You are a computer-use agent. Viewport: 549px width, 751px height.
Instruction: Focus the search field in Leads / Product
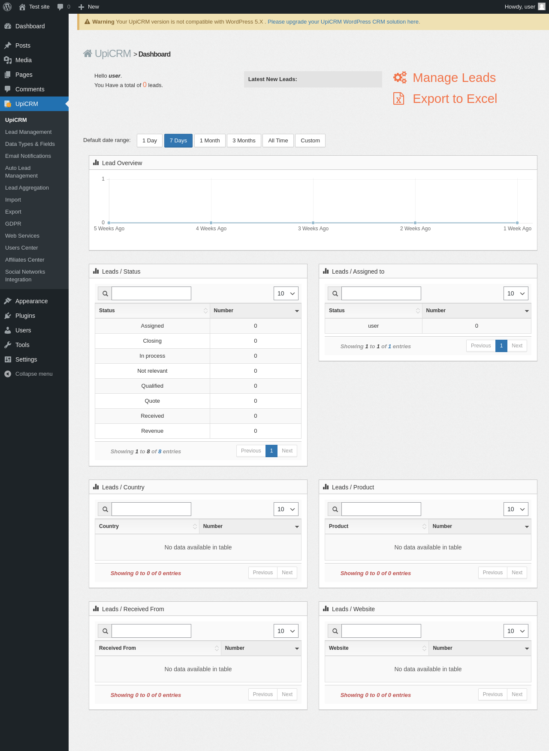(381, 509)
